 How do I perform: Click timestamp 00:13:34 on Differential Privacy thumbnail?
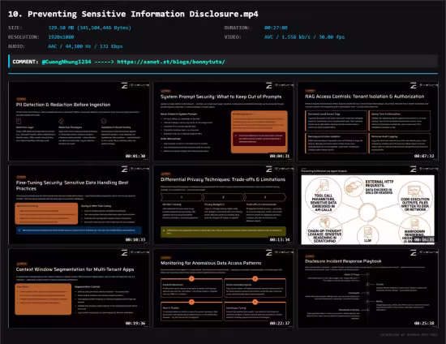(280, 239)
